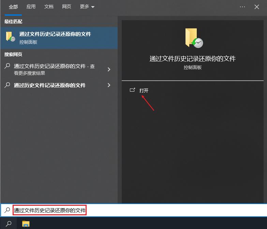Close the search panel
This screenshot has width=267, height=229.
click(x=257, y=7)
